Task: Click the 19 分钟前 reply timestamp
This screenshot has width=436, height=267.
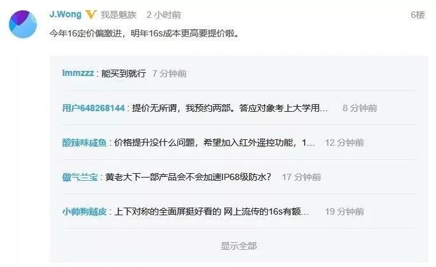Action: point(344,211)
